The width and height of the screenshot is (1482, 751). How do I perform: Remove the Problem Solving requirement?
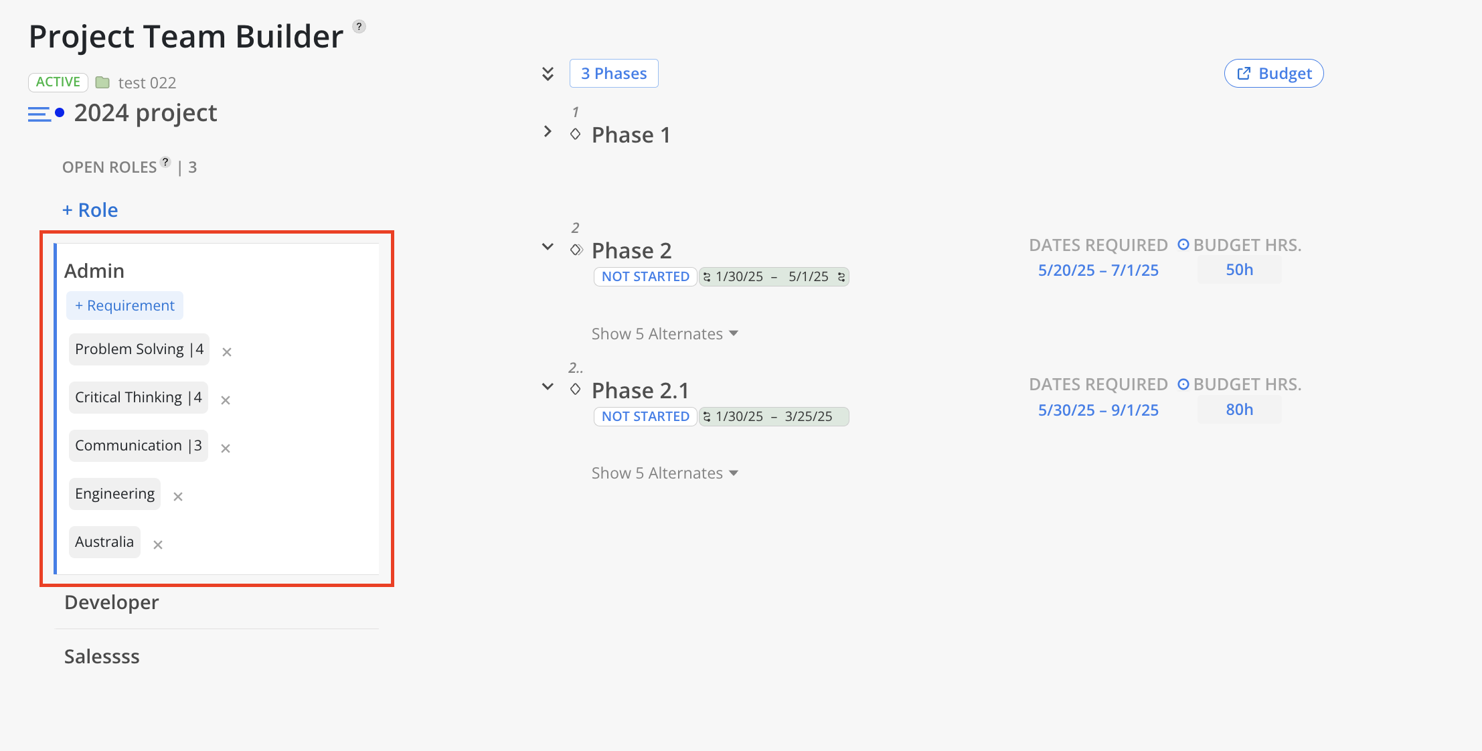click(227, 351)
